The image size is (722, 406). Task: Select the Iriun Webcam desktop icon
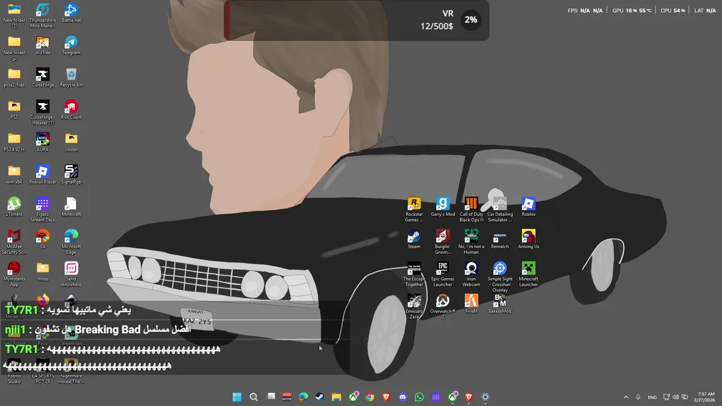point(471,274)
